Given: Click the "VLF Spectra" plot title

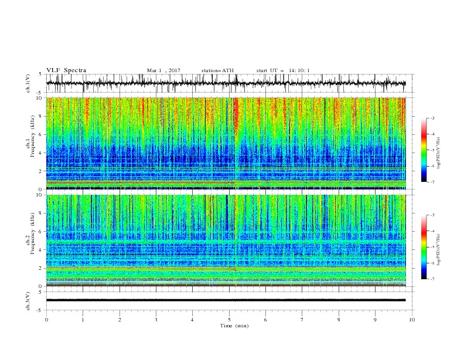Looking at the screenshot, I should click(66, 70).
